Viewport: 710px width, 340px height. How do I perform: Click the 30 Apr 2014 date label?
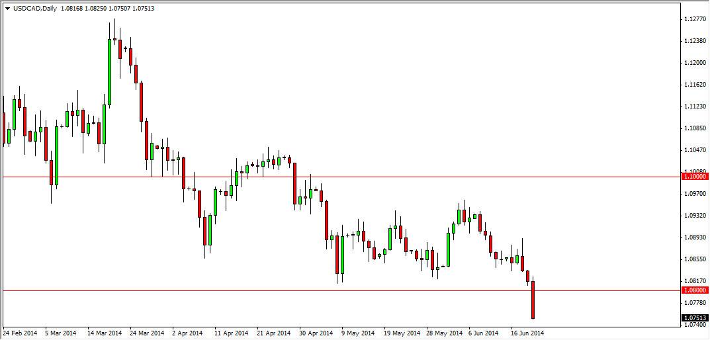(315, 333)
